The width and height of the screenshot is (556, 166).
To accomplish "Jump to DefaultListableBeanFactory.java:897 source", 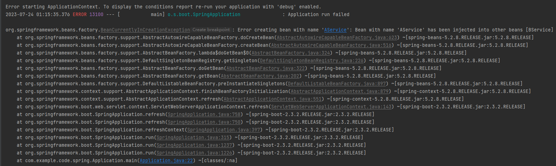I will coord(337,84).
